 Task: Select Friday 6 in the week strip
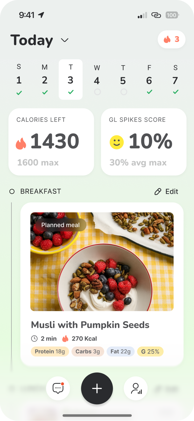149,79
